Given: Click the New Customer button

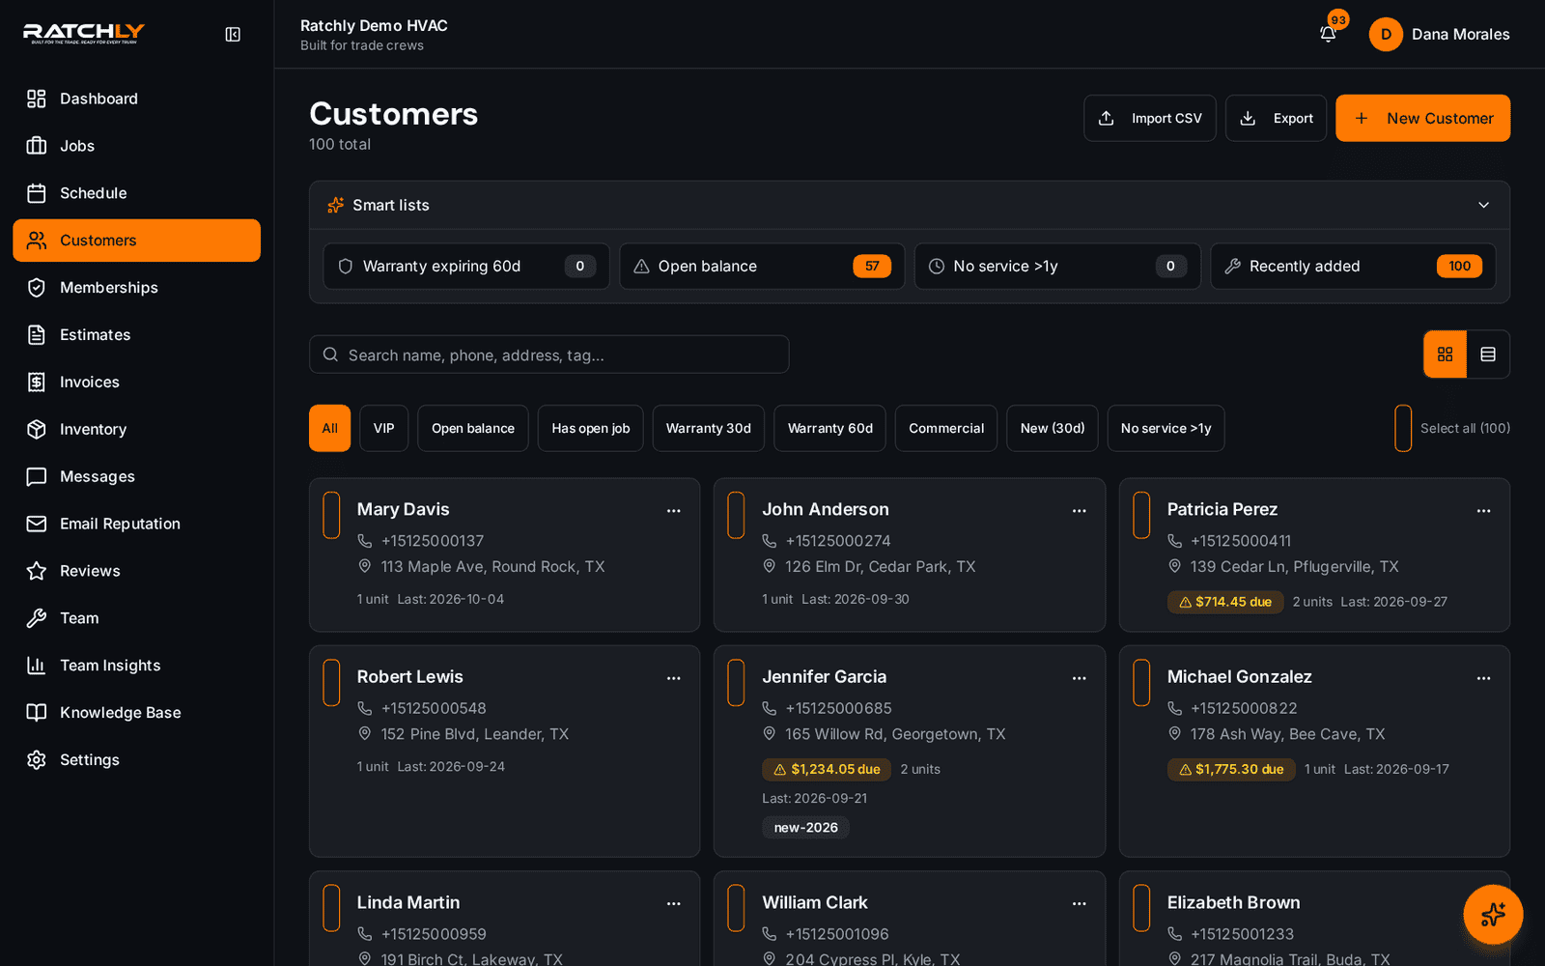Looking at the screenshot, I should pyautogui.click(x=1423, y=118).
